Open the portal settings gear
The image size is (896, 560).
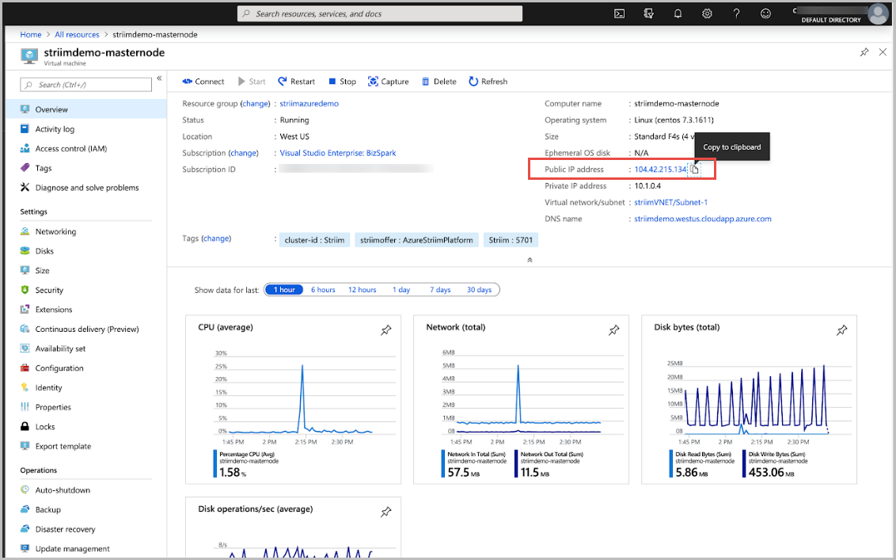[707, 13]
